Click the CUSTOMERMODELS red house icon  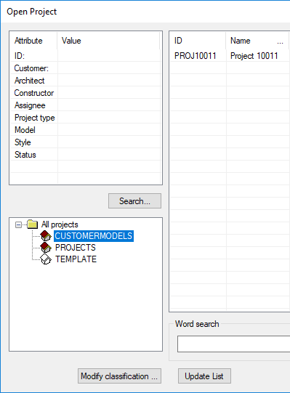pyautogui.click(x=46, y=236)
